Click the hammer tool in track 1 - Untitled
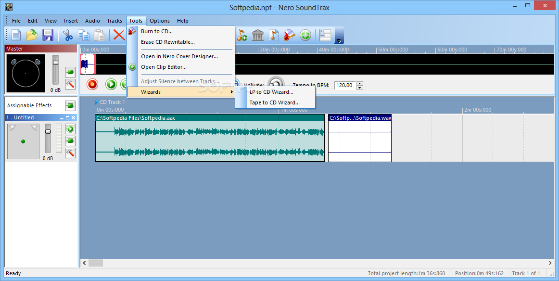Screen dimensions: 559x281 click(x=70, y=153)
